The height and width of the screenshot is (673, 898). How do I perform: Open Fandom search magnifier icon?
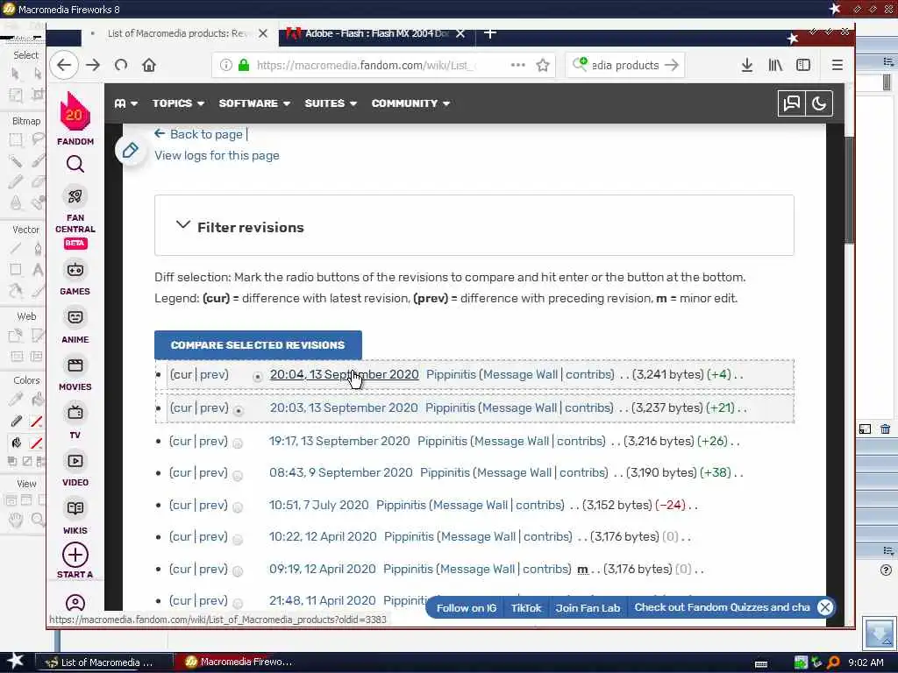point(75,164)
